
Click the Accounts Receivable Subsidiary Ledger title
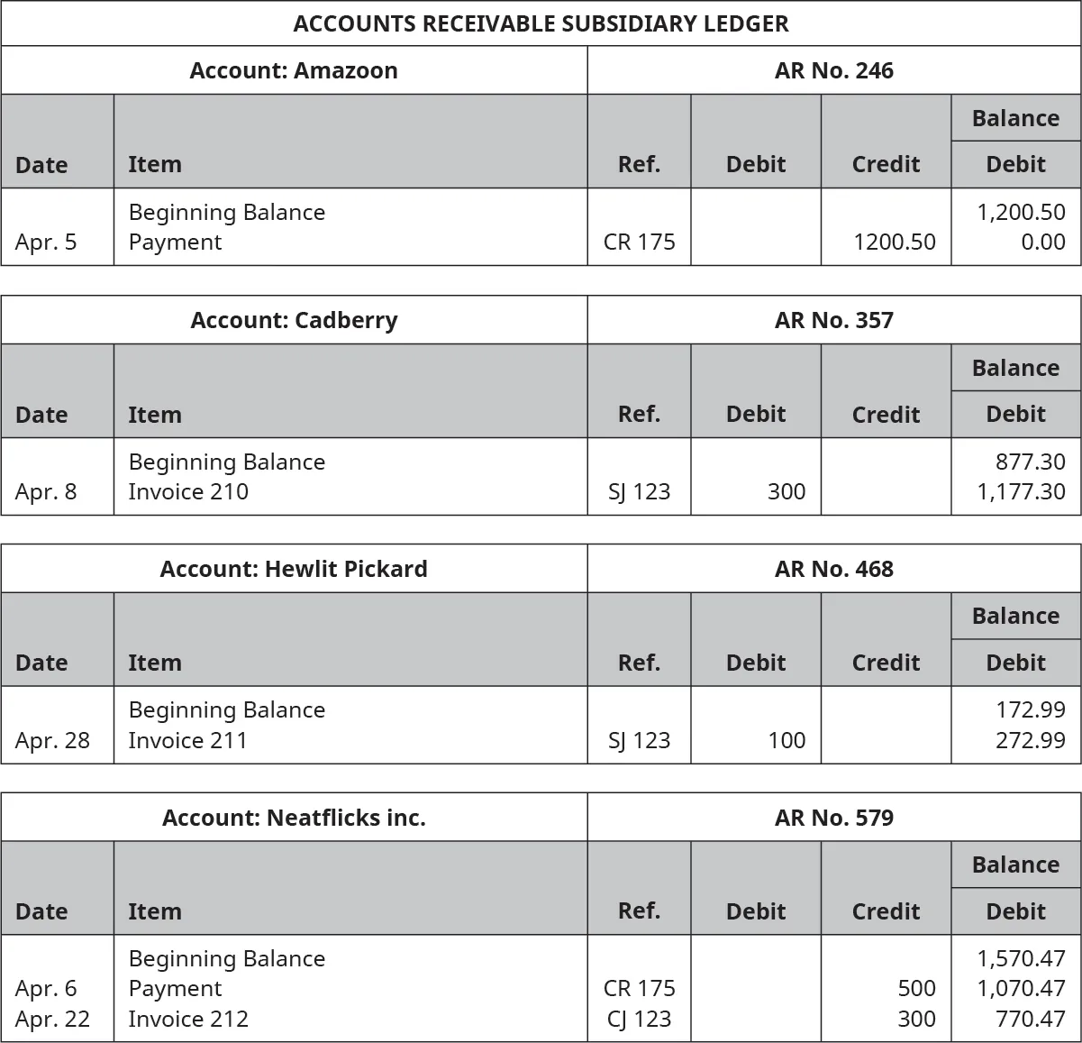point(541,23)
